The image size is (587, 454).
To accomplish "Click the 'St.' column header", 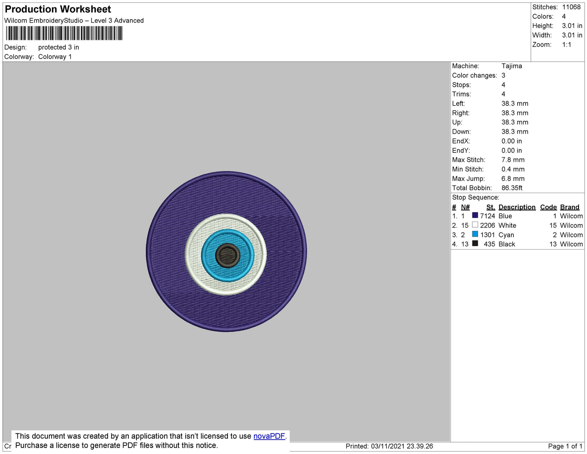I will tap(491, 207).
